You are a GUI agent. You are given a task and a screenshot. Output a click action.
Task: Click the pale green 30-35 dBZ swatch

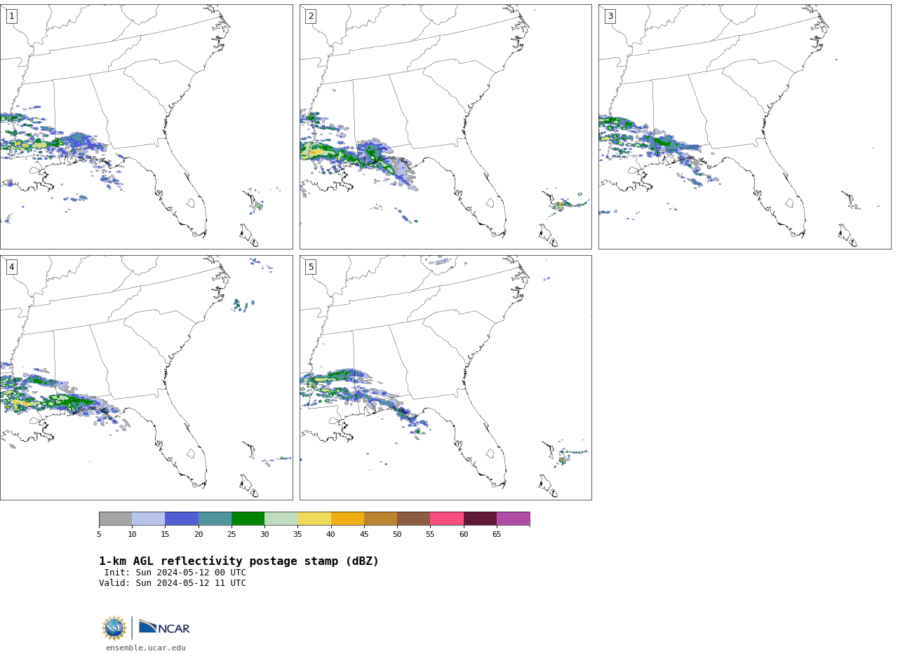(x=281, y=519)
